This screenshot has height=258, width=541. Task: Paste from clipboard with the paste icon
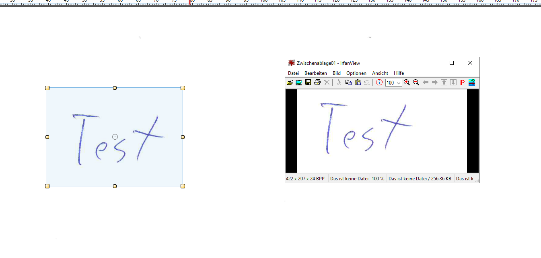coord(358,82)
